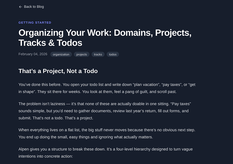The width and height of the screenshot is (233, 164).
Task: Click the word Alpen in the last paragraph
Action: tap(25, 149)
